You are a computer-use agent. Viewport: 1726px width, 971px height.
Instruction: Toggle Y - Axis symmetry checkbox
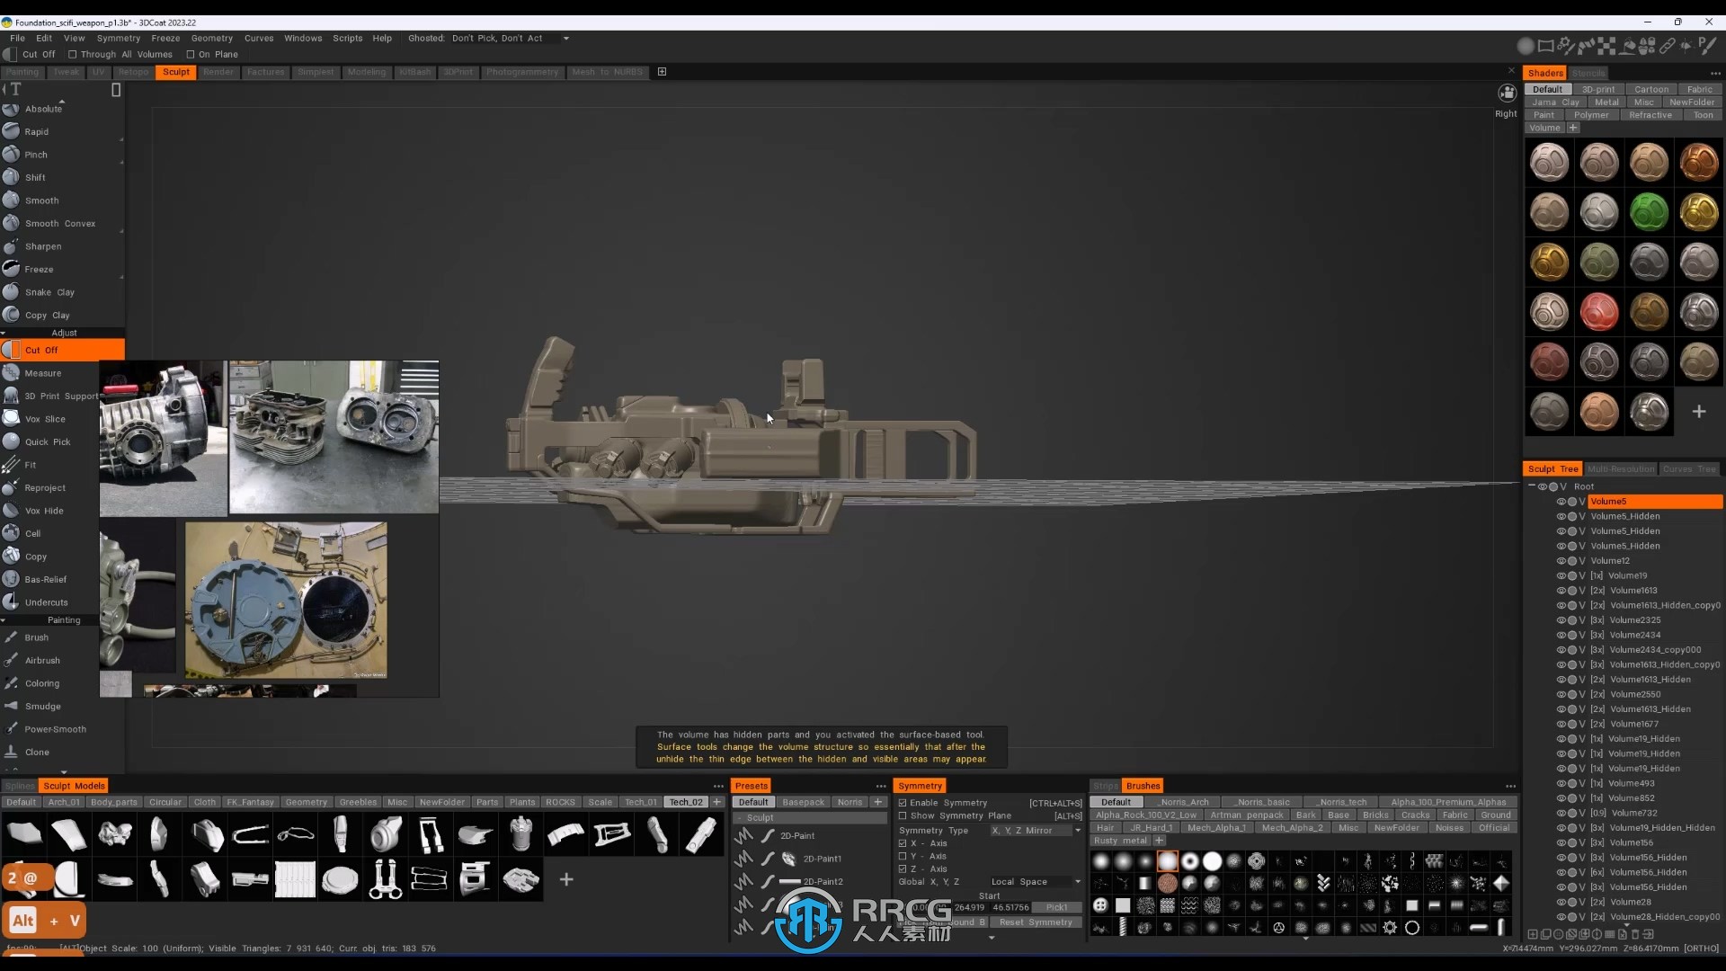[903, 857]
